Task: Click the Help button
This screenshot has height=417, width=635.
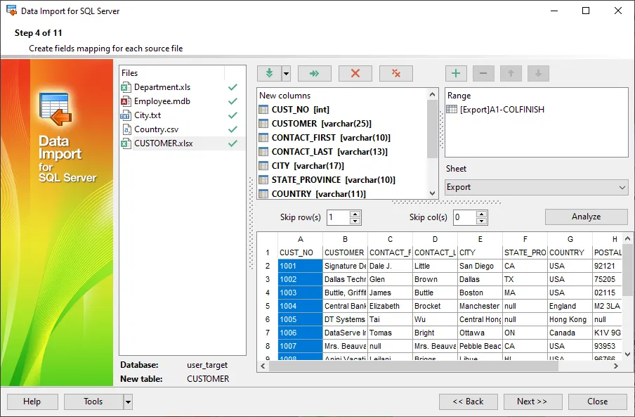Action: point(32,402)
